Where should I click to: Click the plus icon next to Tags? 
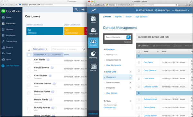coord(130,101)
